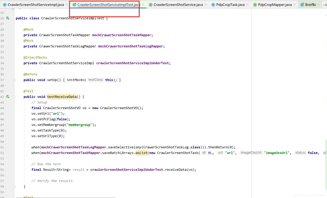The width and height of the screenshot is (327, 198).
Task: Click interface icon on PdpCropMapper tab
Action: pyautogui.click(x=255, y=5)
